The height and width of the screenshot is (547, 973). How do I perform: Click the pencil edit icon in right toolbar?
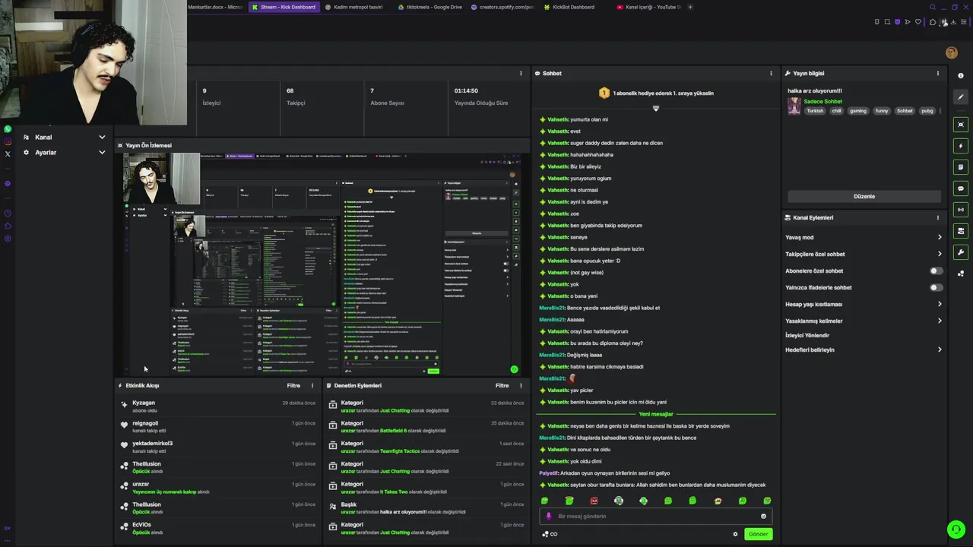(x=961, y=96)
